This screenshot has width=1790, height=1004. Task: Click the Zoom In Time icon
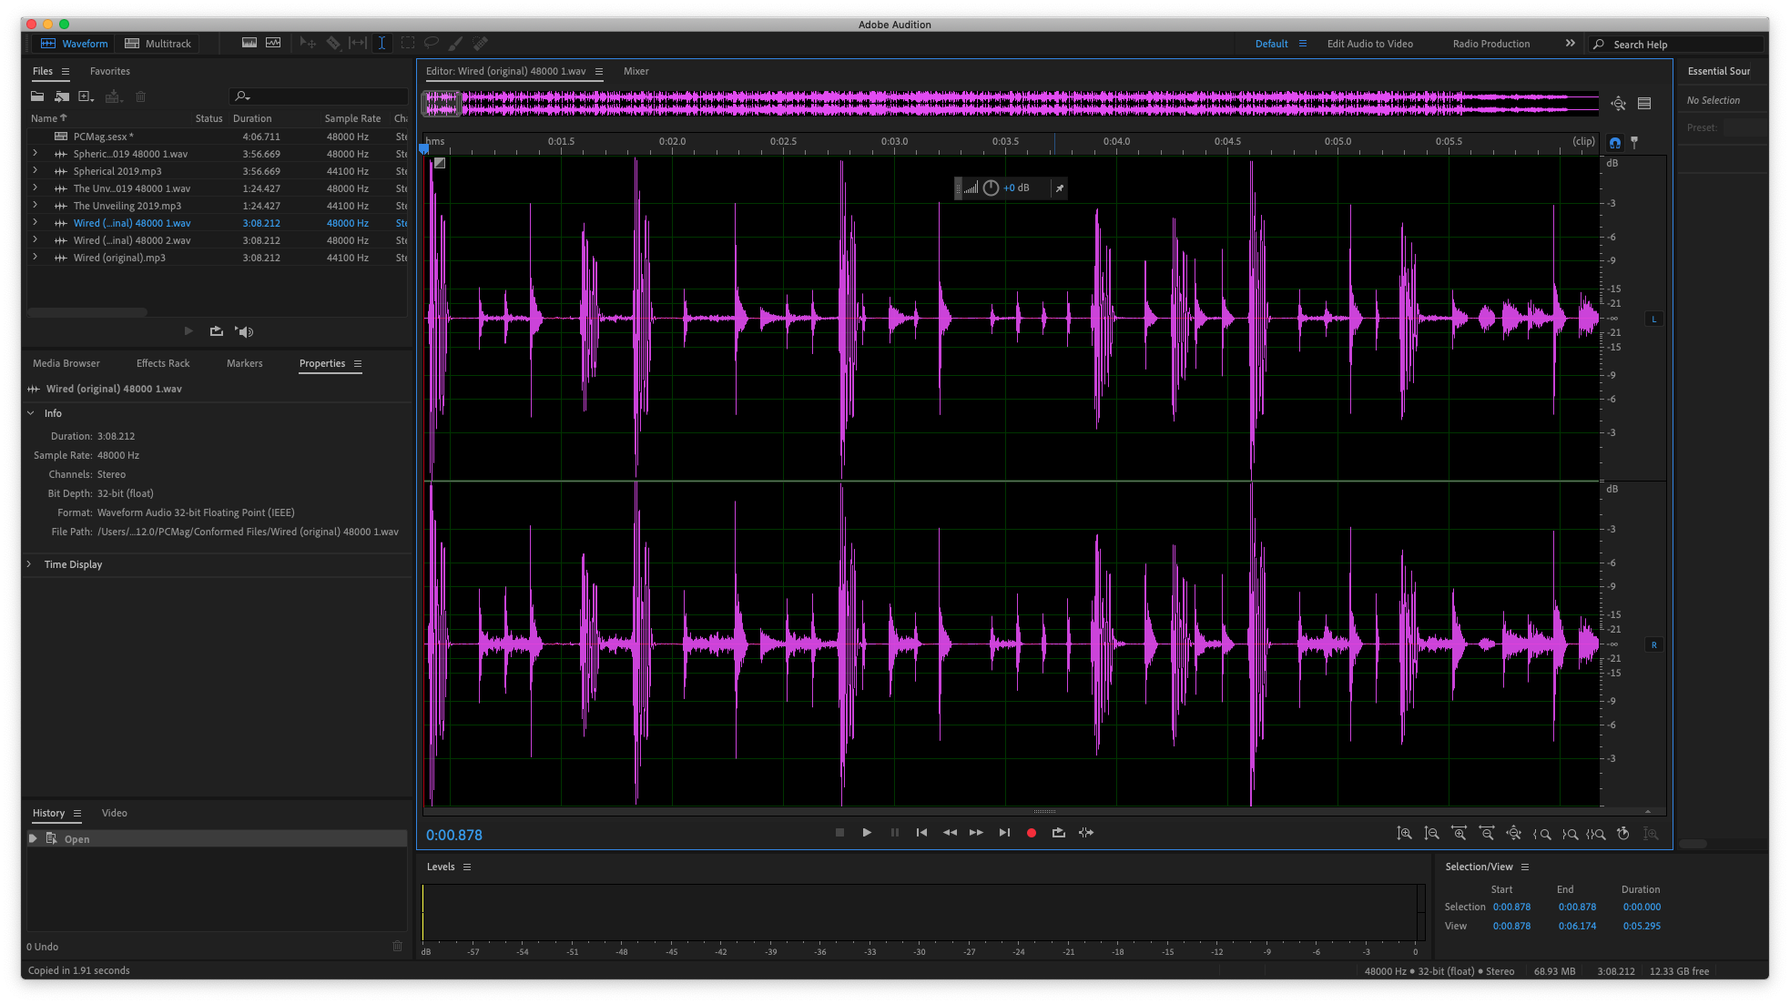(1459, 833)
